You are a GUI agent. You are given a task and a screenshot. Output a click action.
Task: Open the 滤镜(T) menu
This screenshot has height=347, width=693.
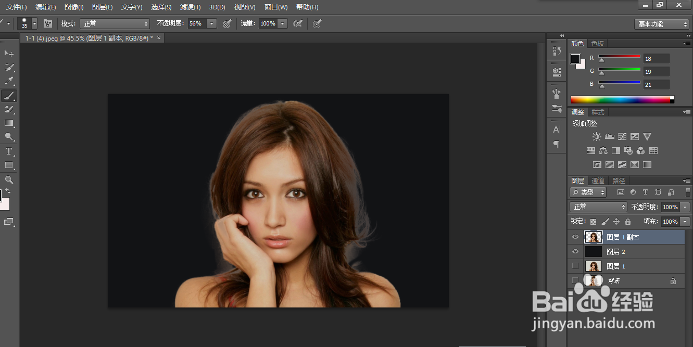190,7
